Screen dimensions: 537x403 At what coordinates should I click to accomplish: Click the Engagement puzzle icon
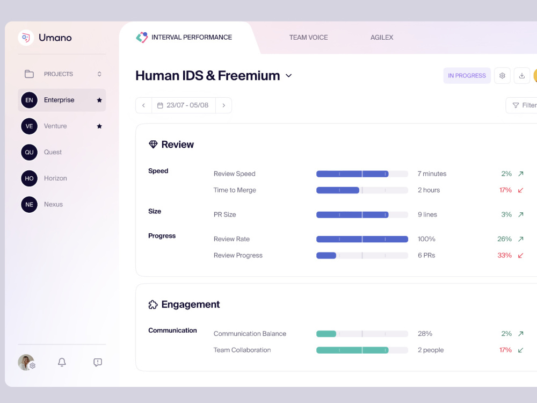coord(153,304)
